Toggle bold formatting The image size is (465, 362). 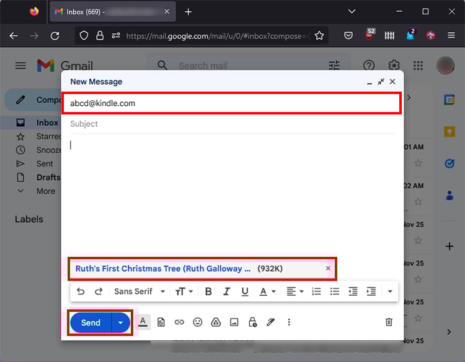click(x=208, y=291)
